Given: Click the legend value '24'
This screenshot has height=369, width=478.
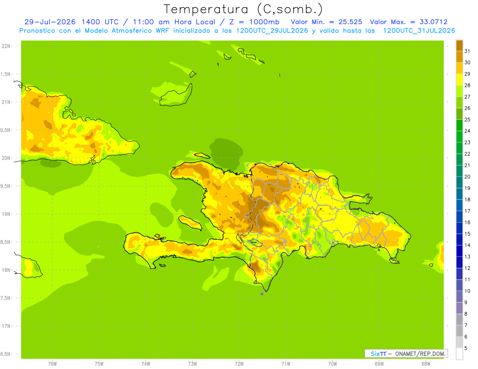Looking at the screenshot, I should point(467,131).
